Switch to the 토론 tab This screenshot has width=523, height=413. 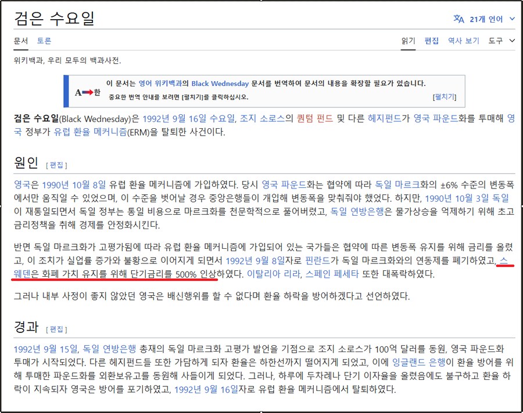coord(45,41)
